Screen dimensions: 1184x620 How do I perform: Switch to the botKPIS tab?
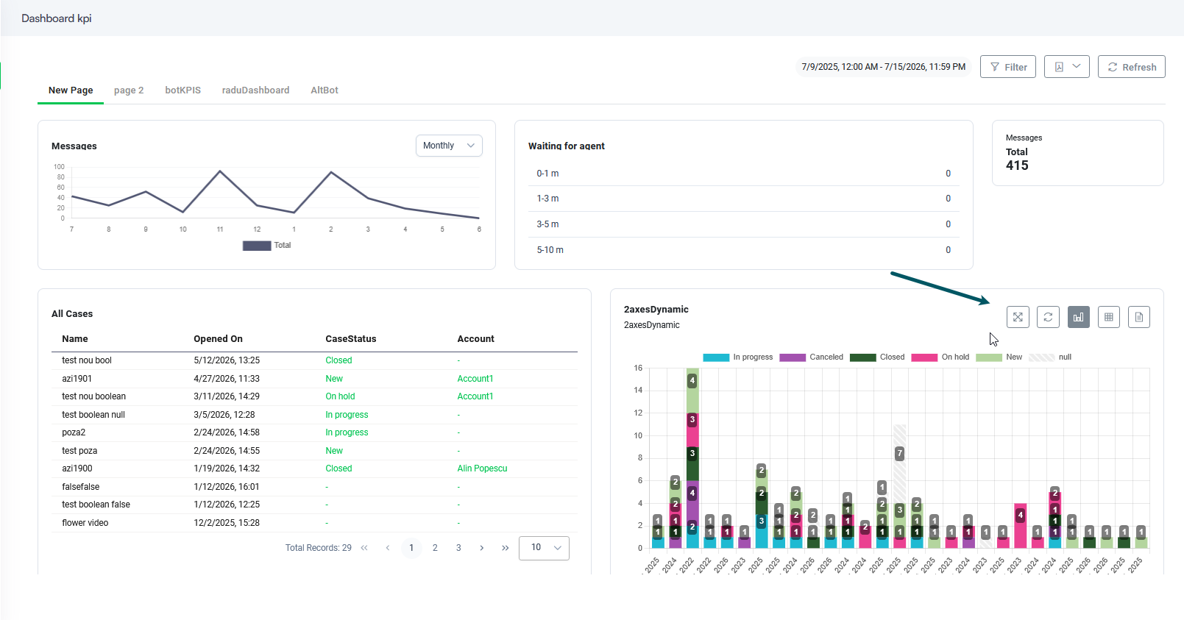[x=182, y=90]
